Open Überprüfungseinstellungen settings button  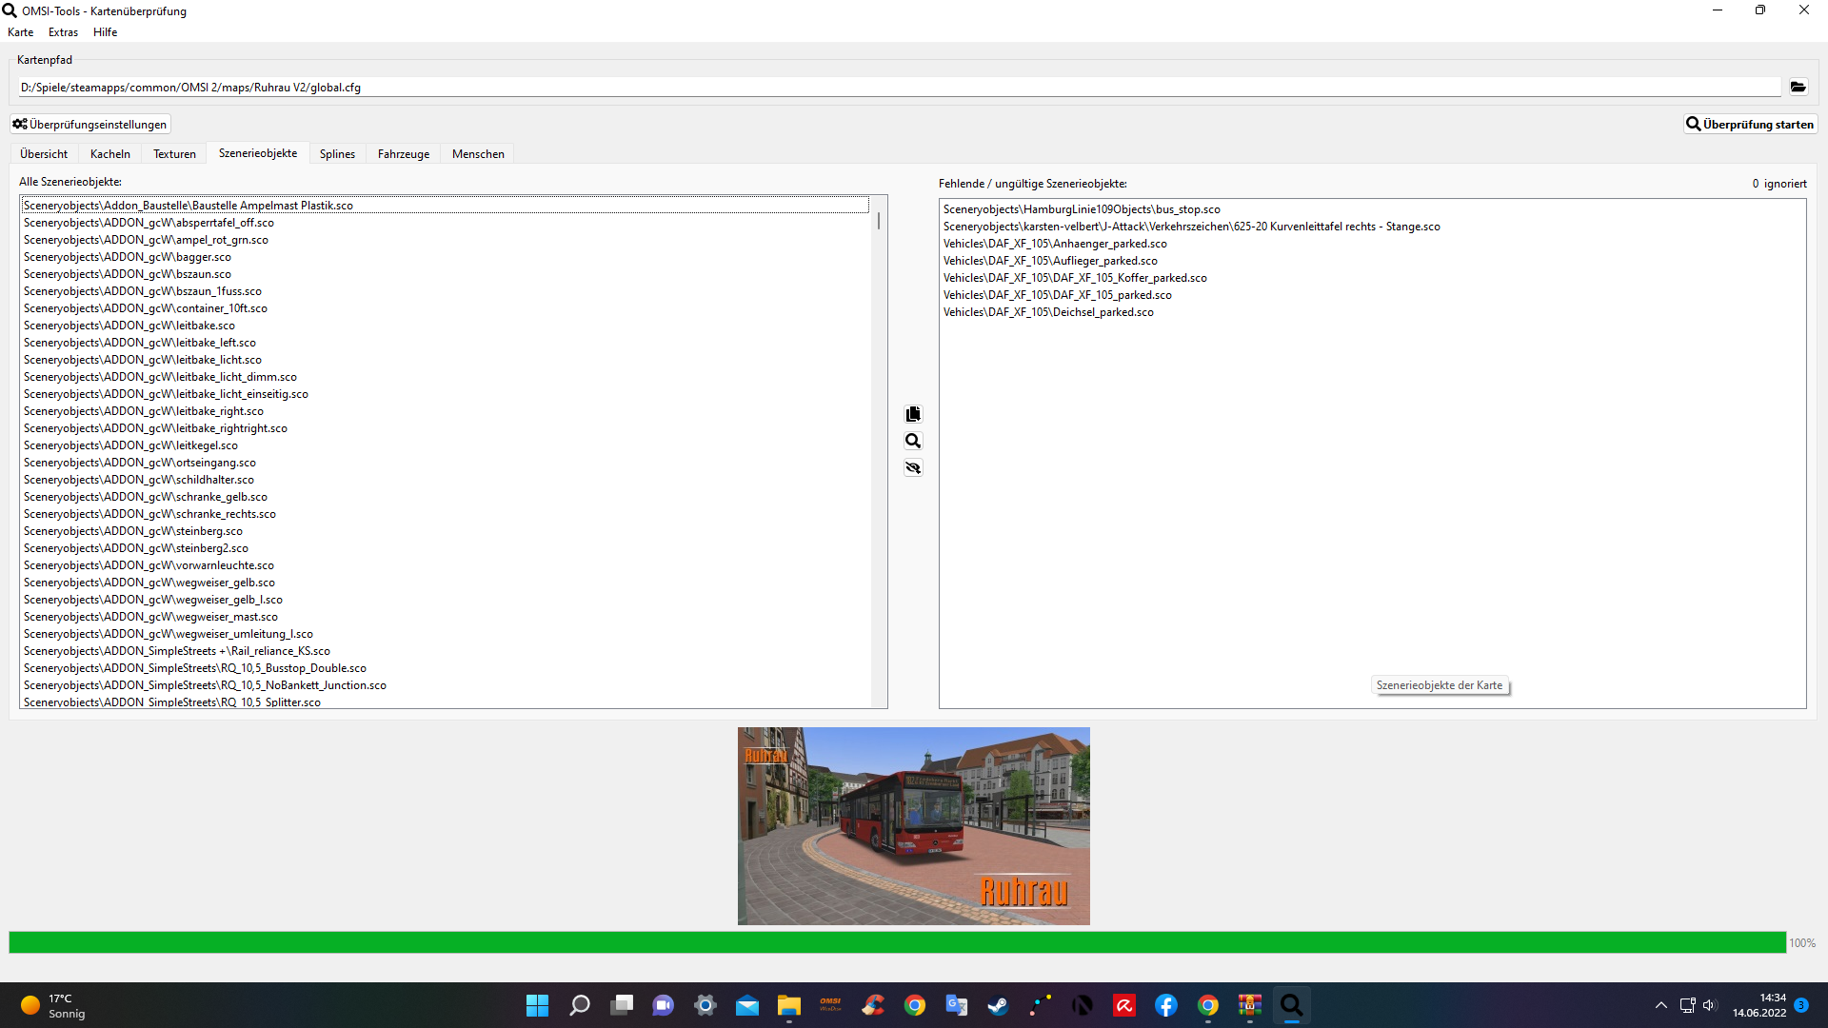pyautogui.click(x=90, y=125)
